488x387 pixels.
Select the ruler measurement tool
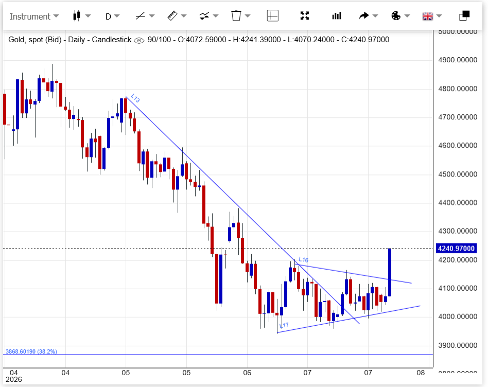172,15
